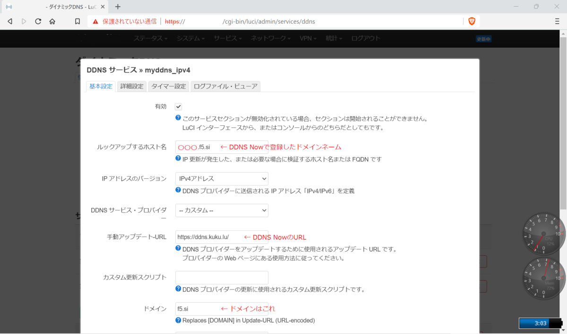Click help icon beside Replaces [DOMAIN] text

(178, 320)
